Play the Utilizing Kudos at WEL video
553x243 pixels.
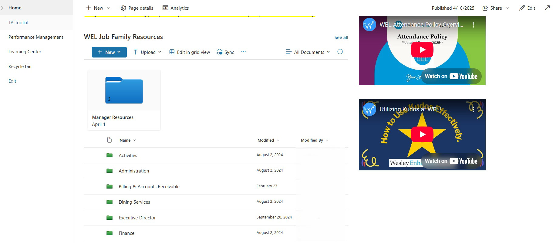point(422,134)
